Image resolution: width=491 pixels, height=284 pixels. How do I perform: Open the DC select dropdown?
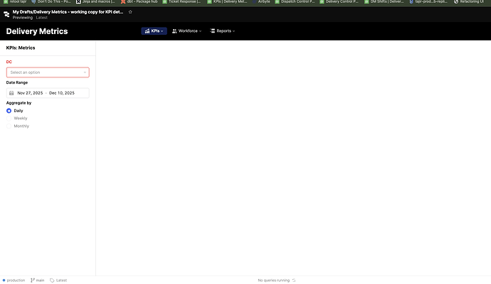pyautogui.click(x=48, y=72)
